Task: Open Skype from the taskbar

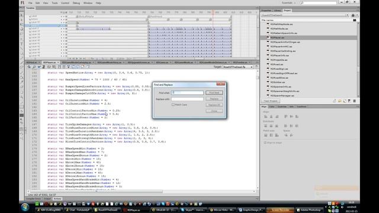Action: point(194,210)
